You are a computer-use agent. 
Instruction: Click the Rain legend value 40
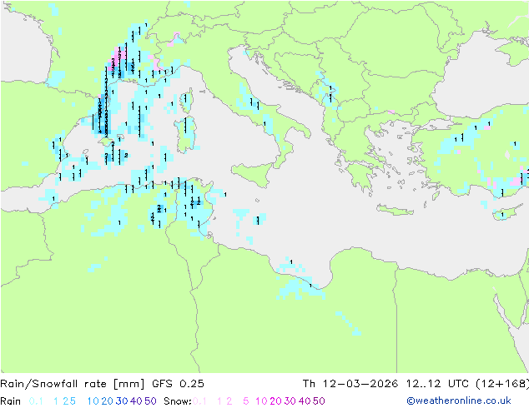pos(136,401)
